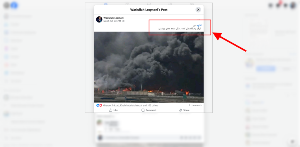Click the blue thumbs-up reaction icon
This screenshot has height=147, width=300.
(x=98, y=105)
